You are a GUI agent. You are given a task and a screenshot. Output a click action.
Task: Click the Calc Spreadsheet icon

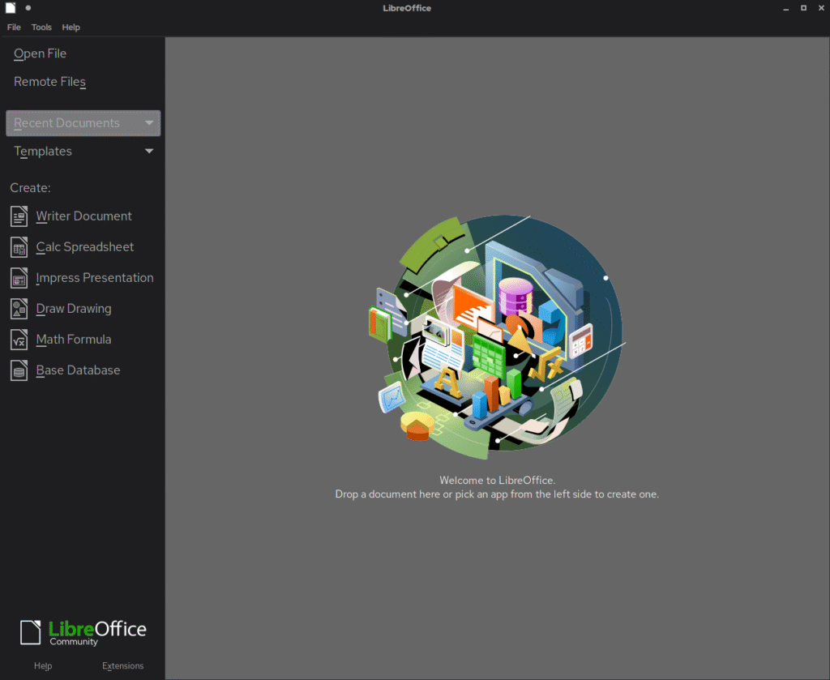[19, 247]
